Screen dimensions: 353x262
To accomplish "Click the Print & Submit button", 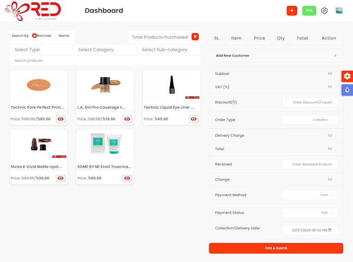I will (276, 248).
